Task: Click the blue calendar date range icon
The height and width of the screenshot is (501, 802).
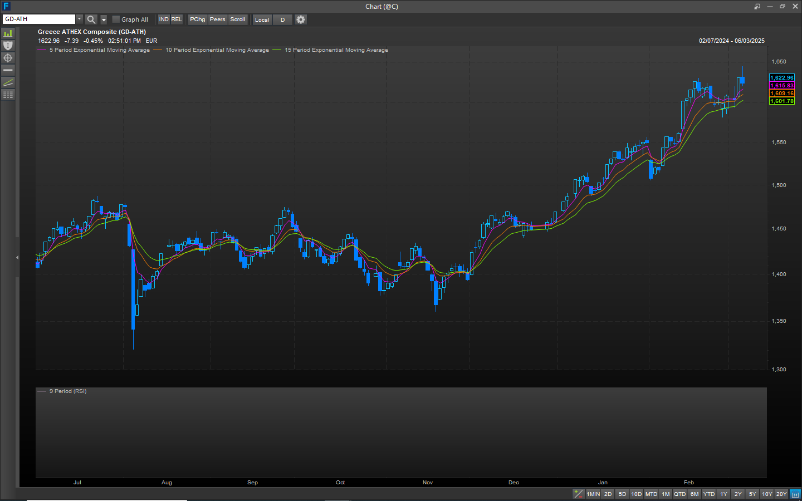Action: point(795,494)
